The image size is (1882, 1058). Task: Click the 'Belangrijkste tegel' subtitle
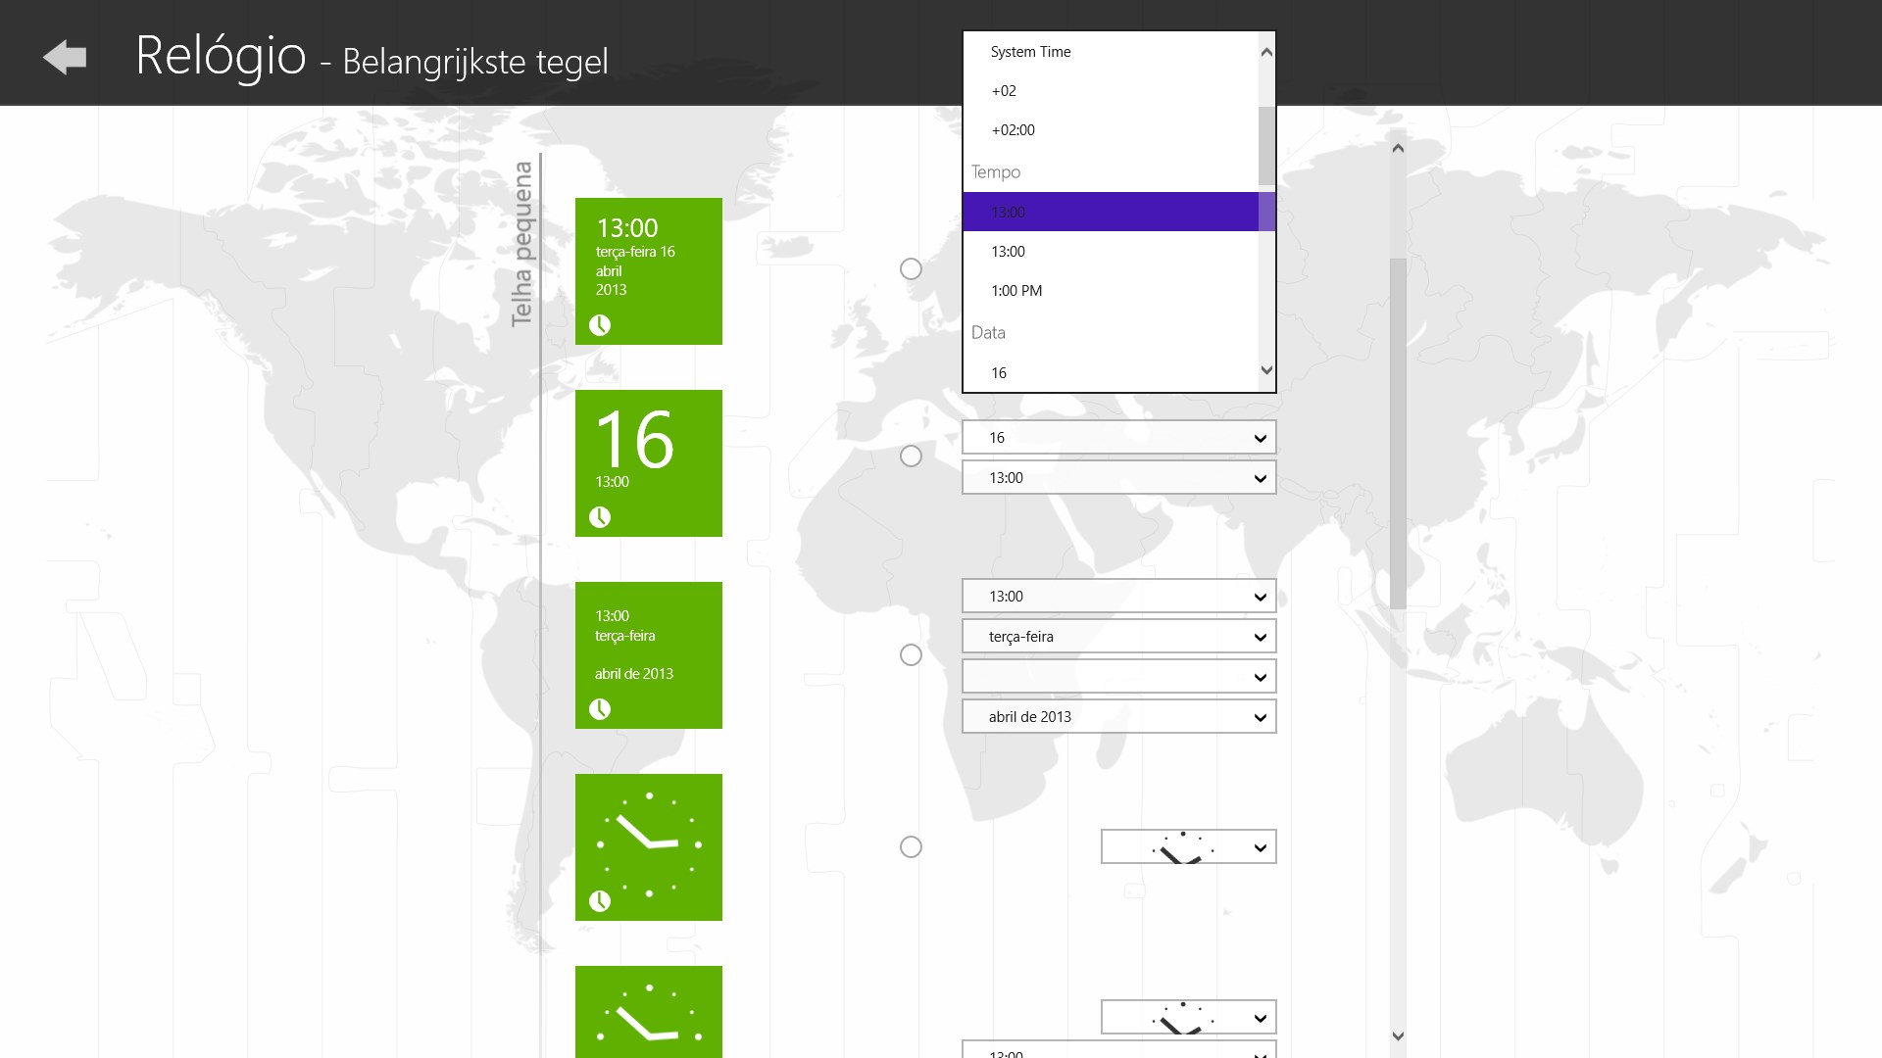[475, 62]
